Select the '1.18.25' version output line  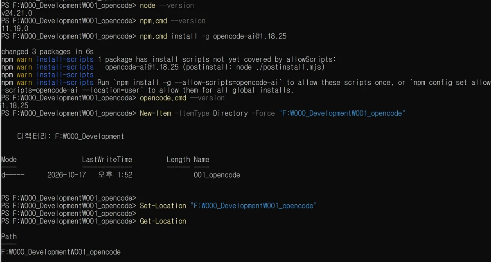point(15,106)
